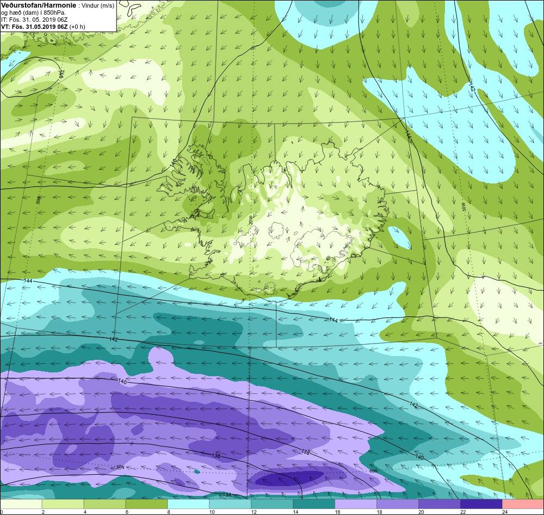
Task: Pick the violet 20–22 m/s legend swatch
Action: point(439,504)
